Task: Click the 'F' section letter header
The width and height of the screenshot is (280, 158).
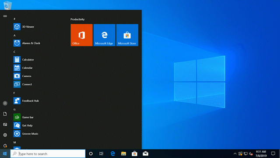Action: [14, 93]
